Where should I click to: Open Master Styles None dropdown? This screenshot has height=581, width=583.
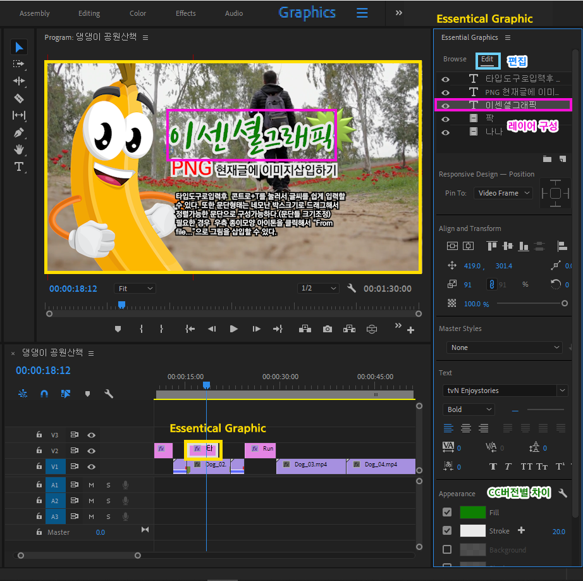(505, 347)
